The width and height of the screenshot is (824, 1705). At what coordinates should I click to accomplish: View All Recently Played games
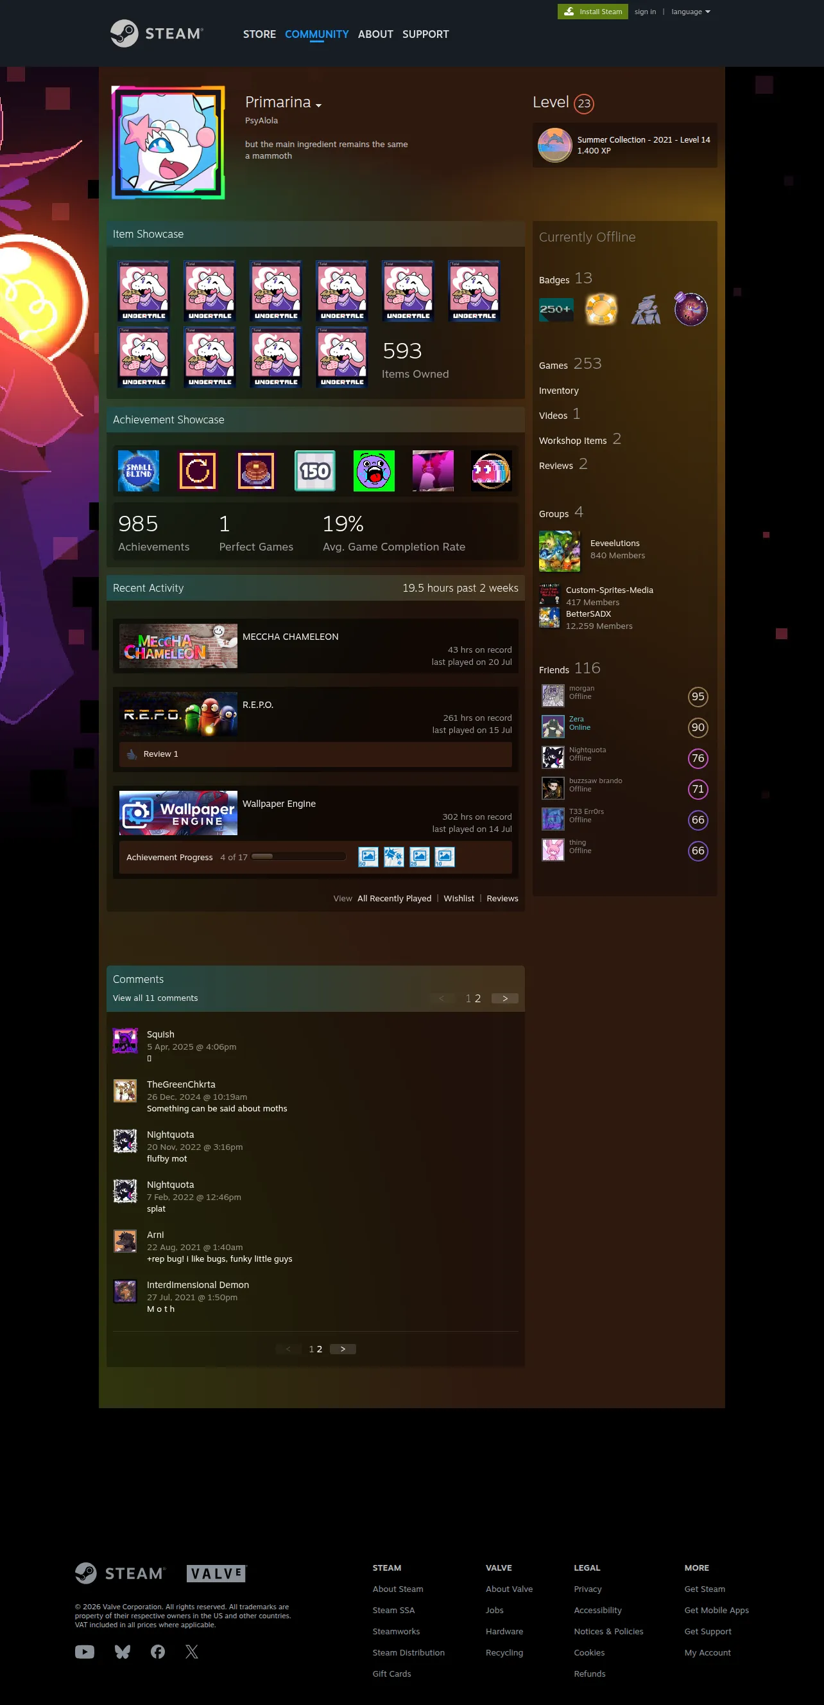(394, 898)
